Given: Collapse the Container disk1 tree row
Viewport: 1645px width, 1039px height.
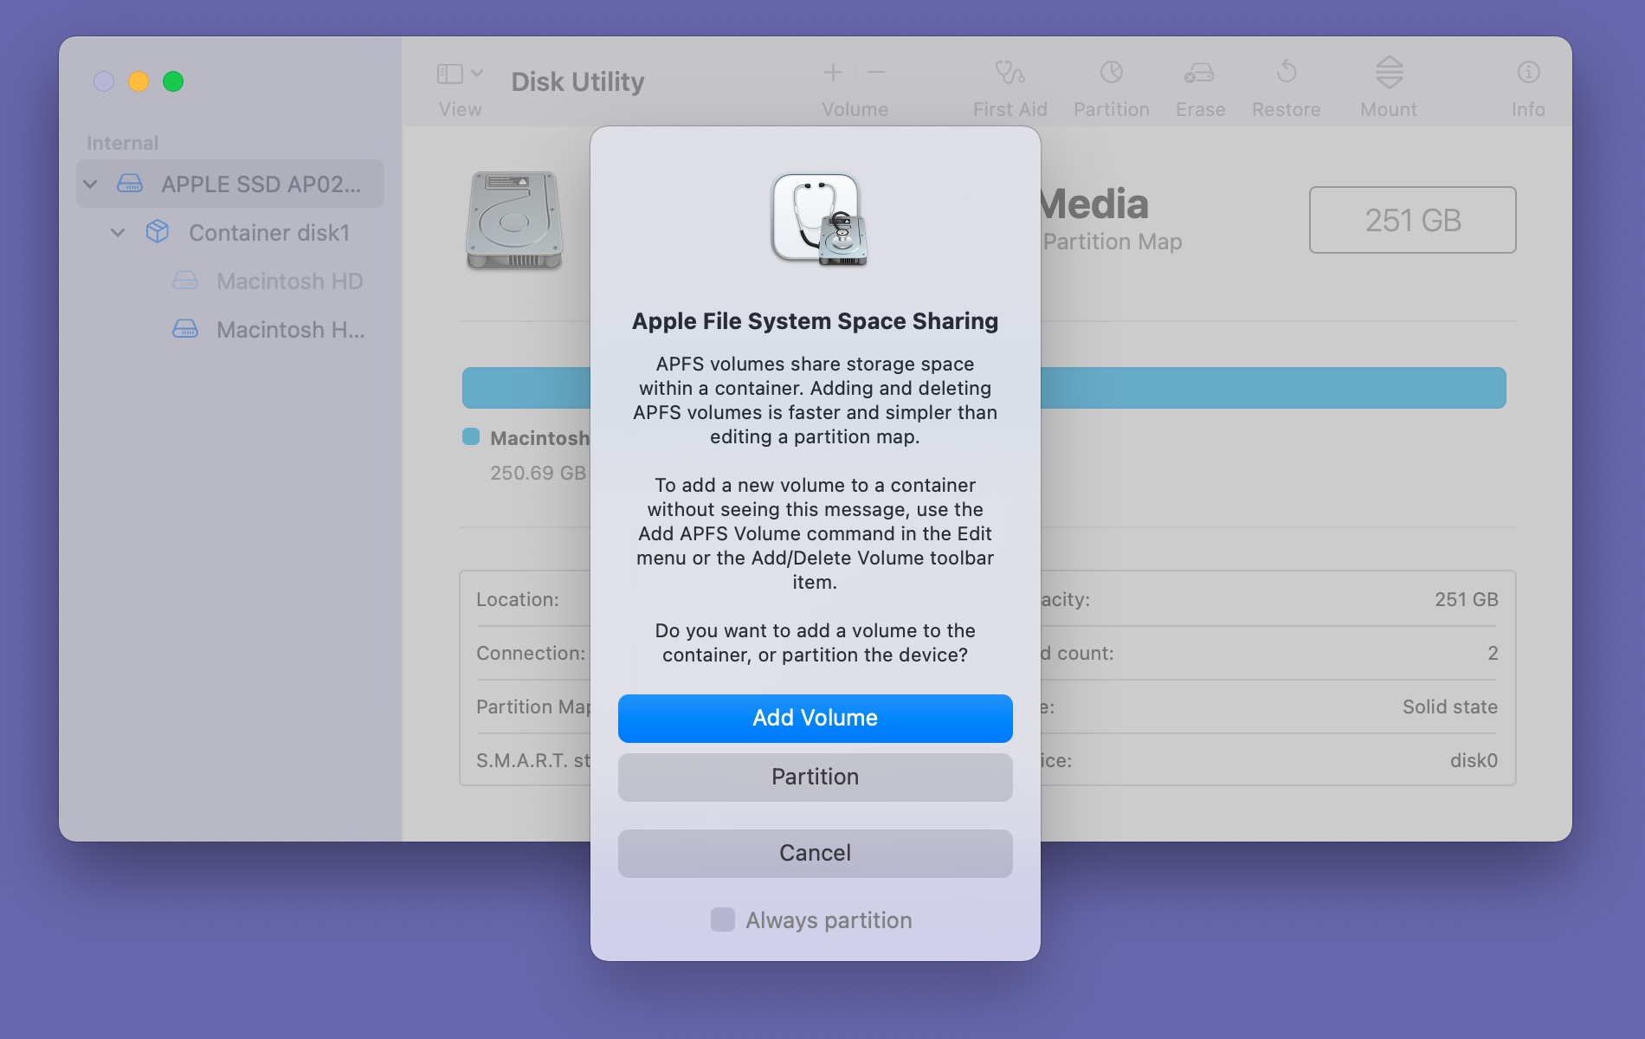Looking at the screenshot, I should tap(119, 233).
